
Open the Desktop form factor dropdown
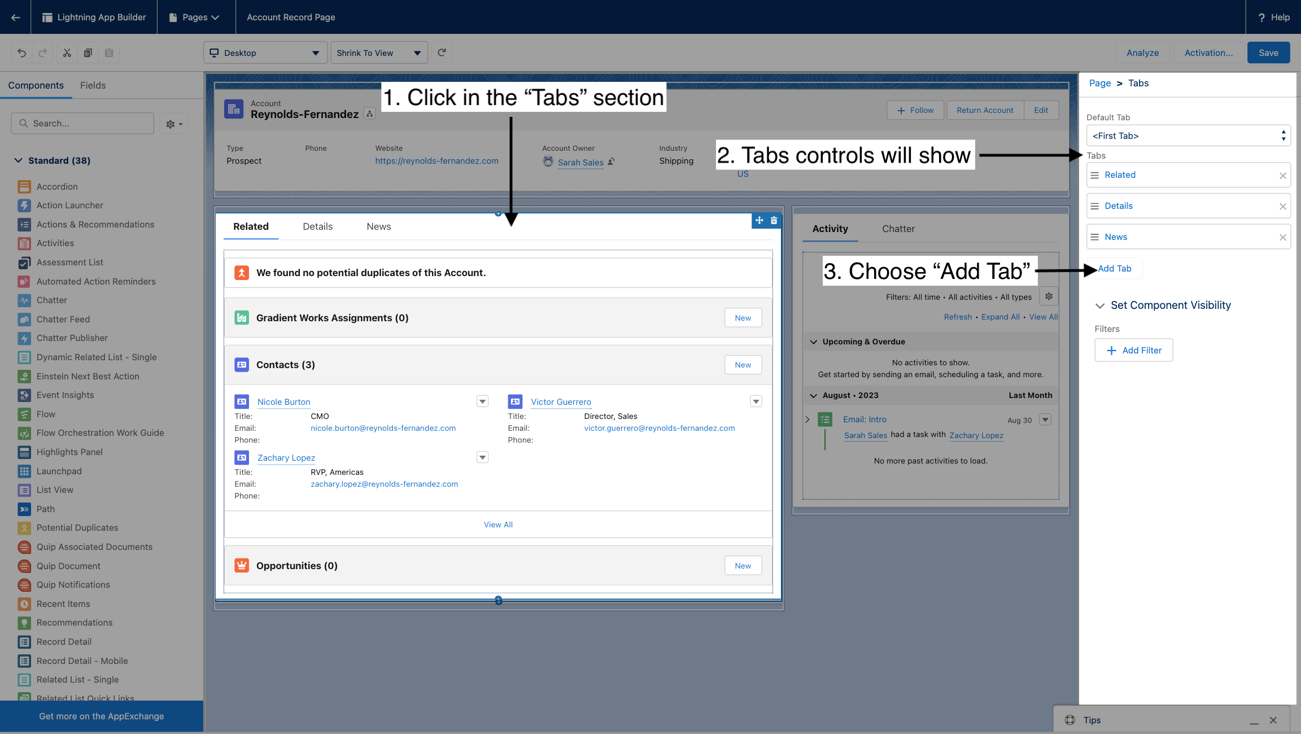click(x=265, y=53)
